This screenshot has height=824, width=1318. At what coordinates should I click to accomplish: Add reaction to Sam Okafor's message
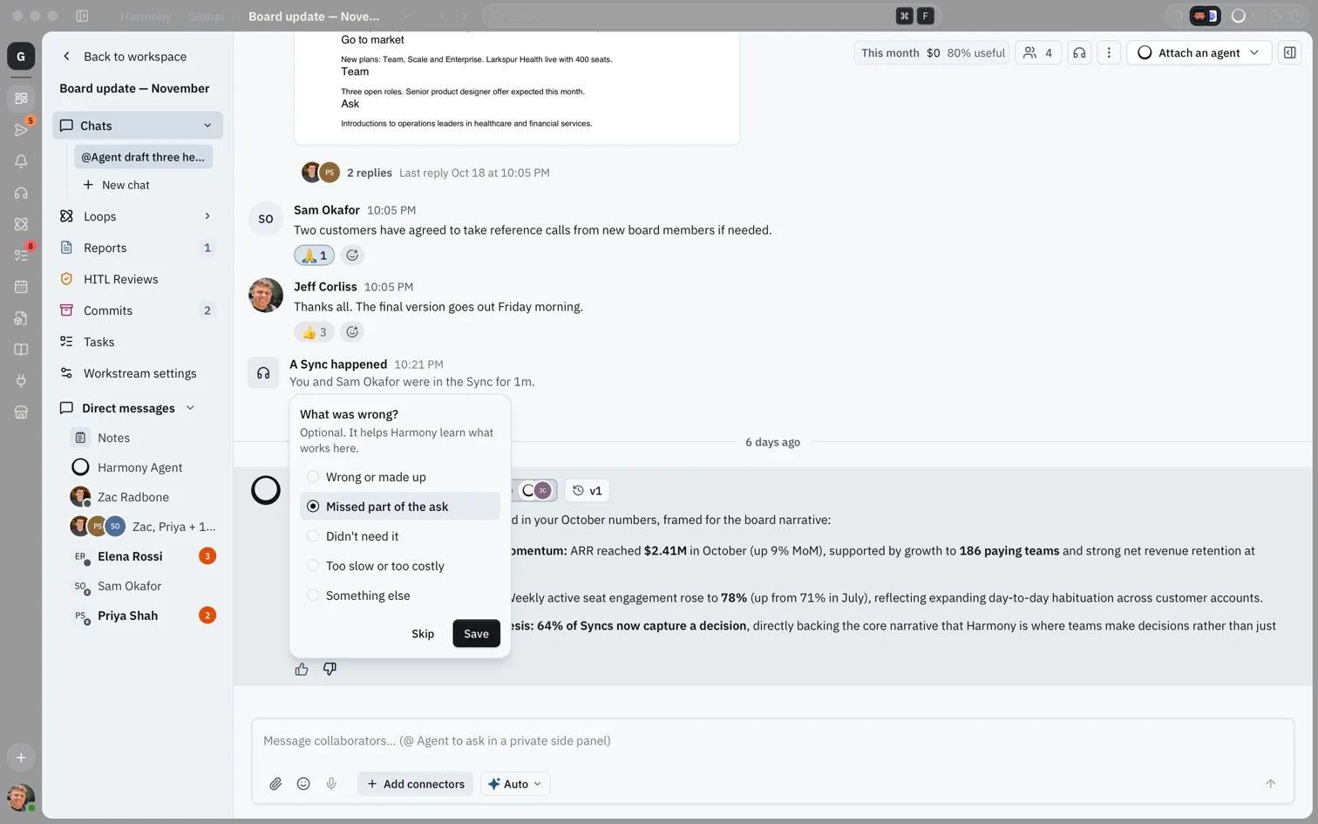click(352, 255)
